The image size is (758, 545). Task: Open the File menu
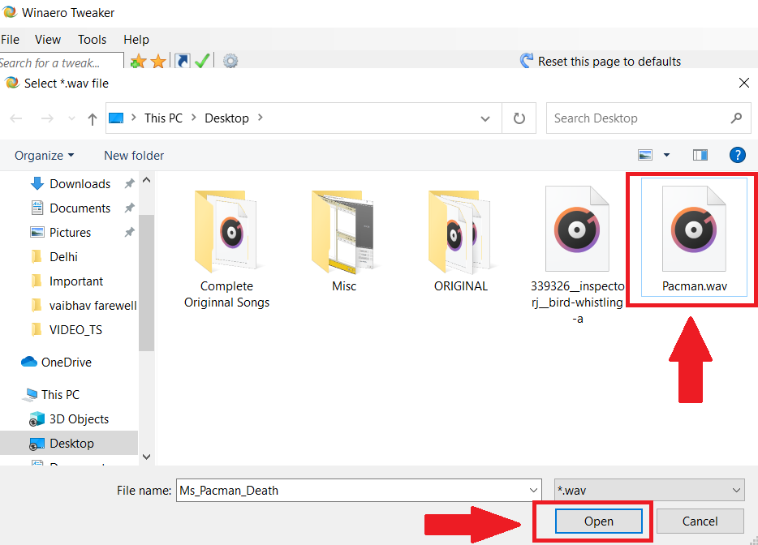11,39
